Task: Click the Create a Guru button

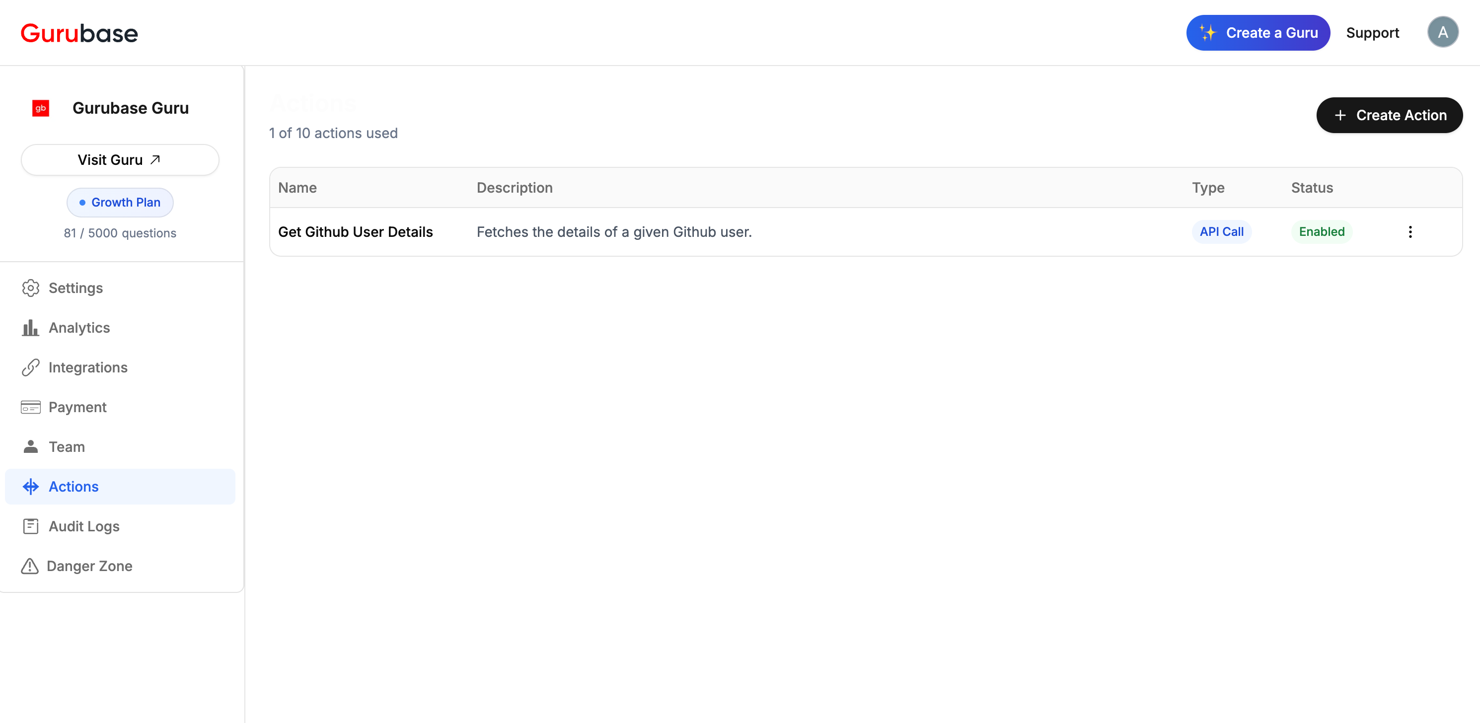Action: [x=1258, y=33]
